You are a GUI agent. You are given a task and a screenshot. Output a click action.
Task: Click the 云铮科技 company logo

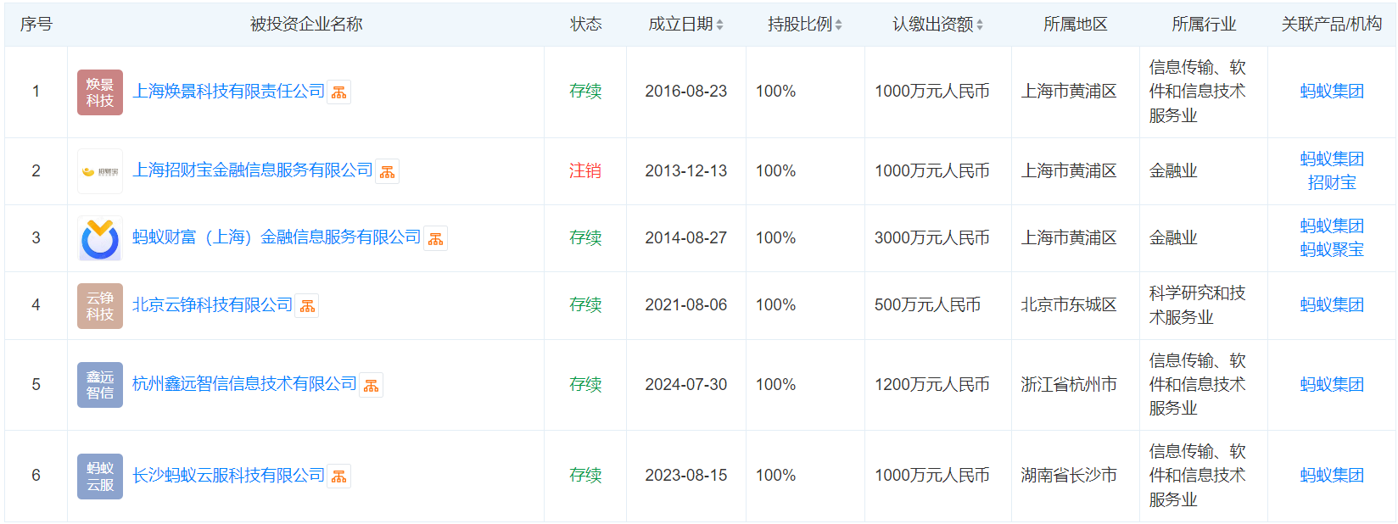100,306
